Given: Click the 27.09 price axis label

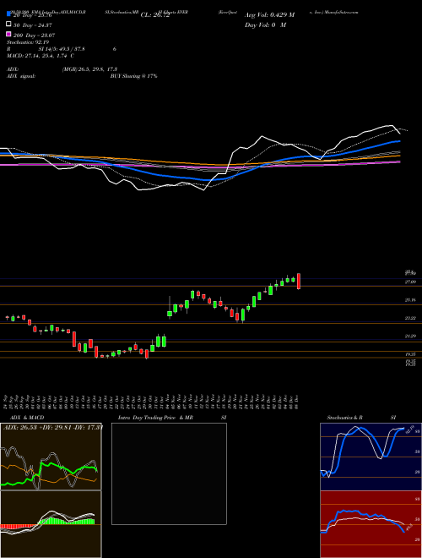Looking at the screenshot, I should click(x=410, y=282).
